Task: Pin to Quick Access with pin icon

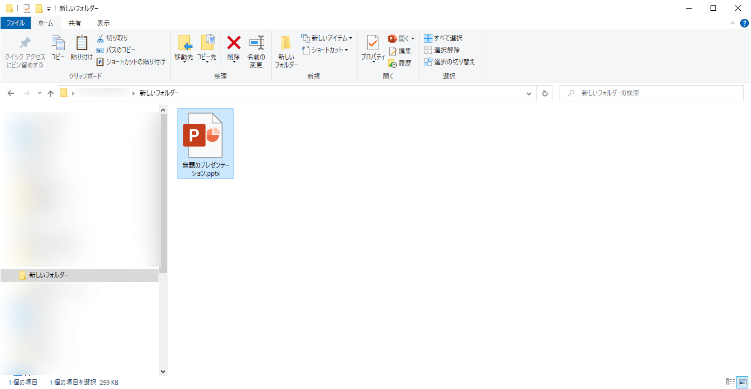Action: tap(25, 52)
